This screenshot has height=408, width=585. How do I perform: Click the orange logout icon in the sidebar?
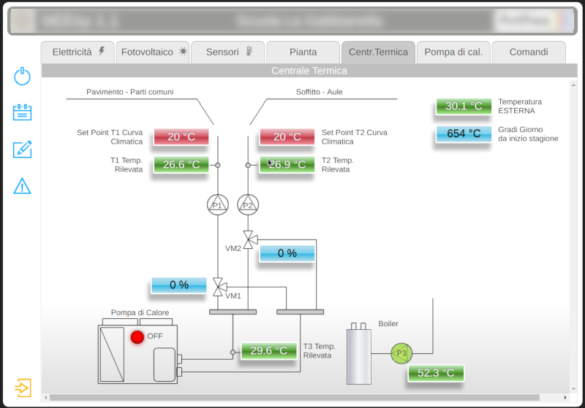coord(23,388)
